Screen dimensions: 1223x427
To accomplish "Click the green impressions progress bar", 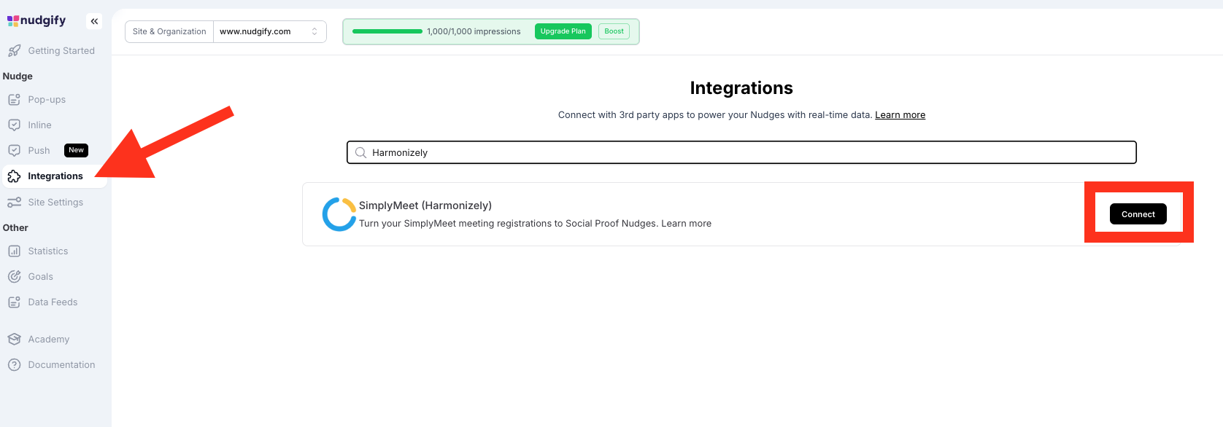I will pos(387,31).
